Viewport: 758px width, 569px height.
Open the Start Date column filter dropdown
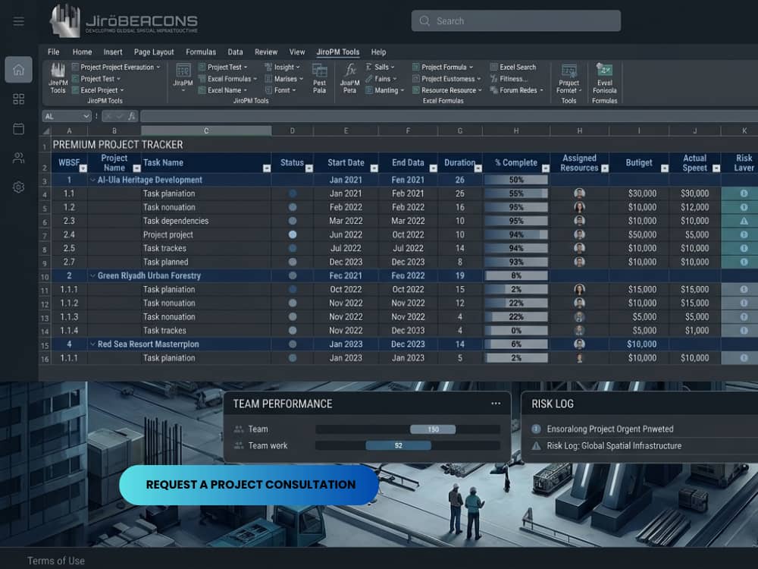[374, 168]
